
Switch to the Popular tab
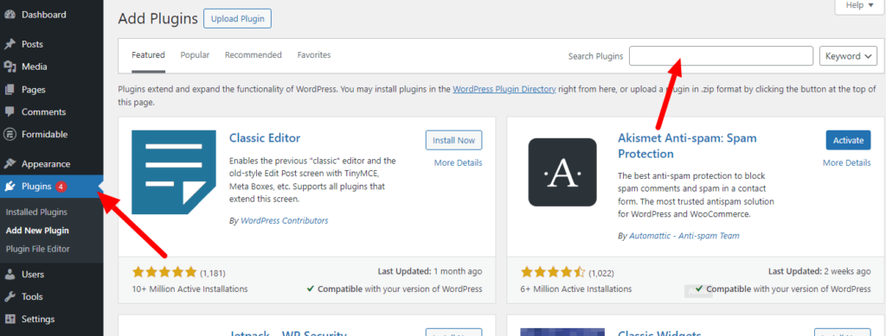tap(195, 55)
